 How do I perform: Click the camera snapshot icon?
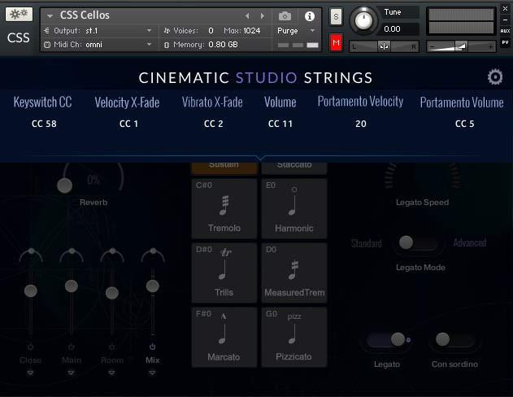pos(285,15)
